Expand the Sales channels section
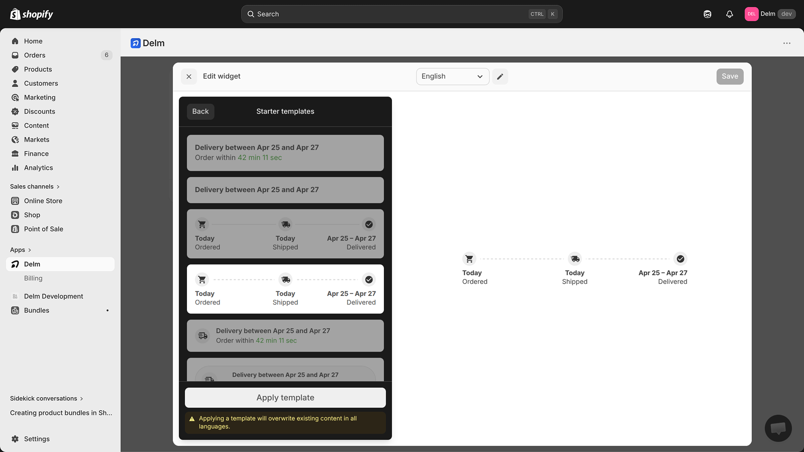This screenshot has width=804, height=452. (34, 186)
